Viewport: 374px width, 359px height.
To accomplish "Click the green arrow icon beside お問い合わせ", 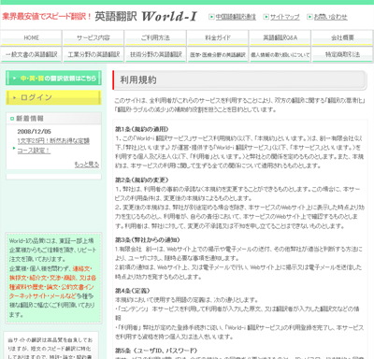I will [x=309, y=17].
